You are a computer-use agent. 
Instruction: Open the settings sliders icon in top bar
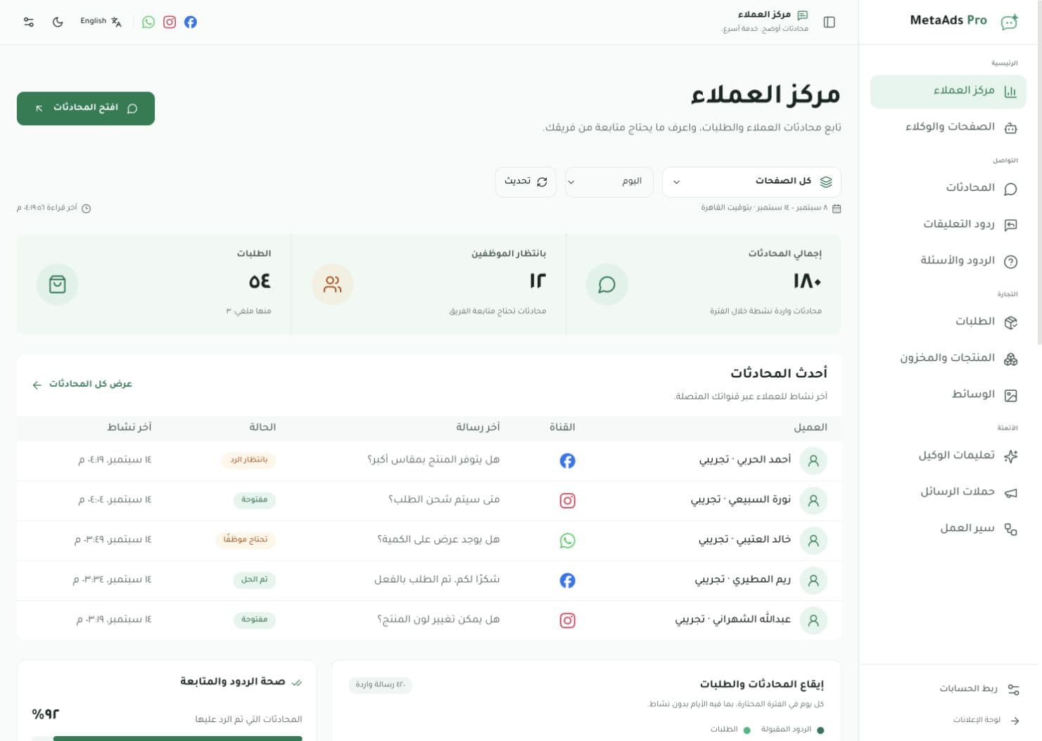click(x=29, y=22)
